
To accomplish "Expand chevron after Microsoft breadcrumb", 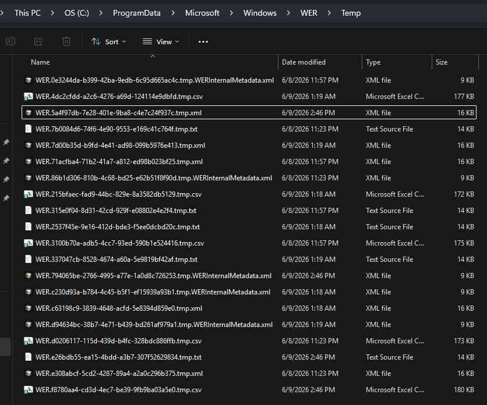I will tap(231, 13).
